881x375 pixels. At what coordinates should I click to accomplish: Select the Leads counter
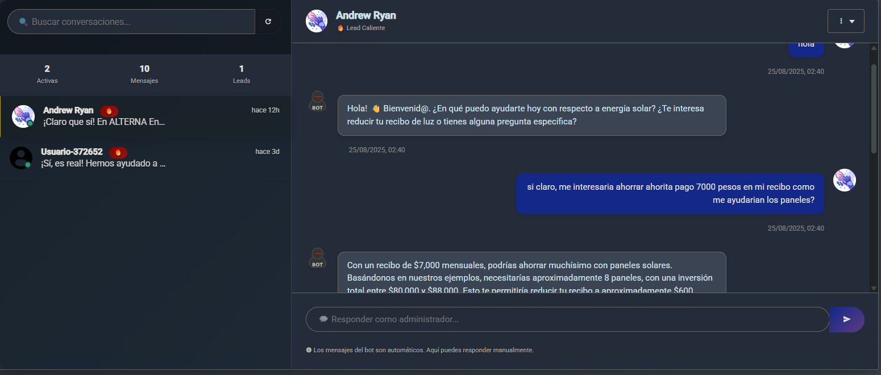point(242,74)
